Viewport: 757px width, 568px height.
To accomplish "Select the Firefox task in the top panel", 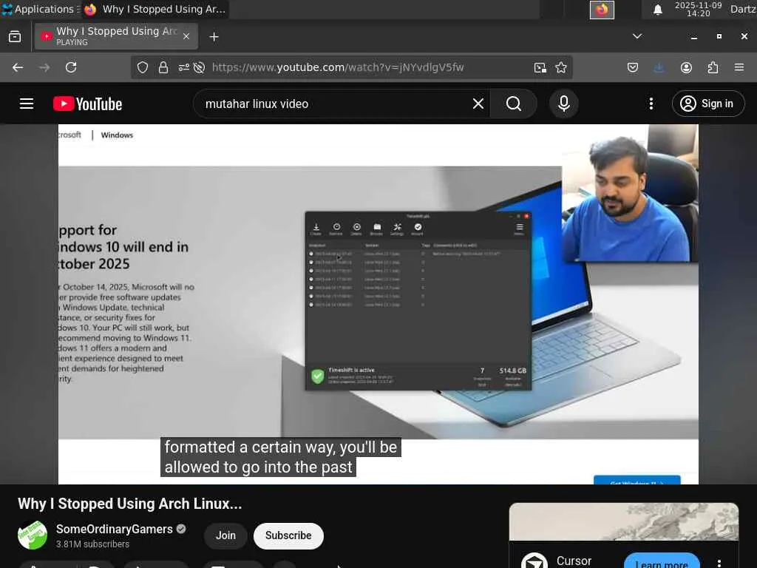I will click(155, 9).
